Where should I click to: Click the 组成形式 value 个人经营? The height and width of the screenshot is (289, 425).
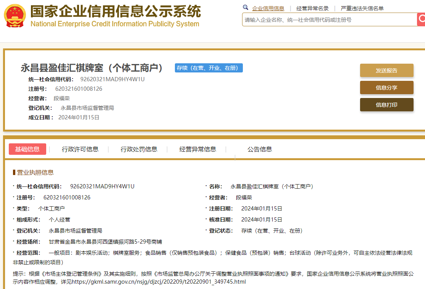tap(59, 220)
